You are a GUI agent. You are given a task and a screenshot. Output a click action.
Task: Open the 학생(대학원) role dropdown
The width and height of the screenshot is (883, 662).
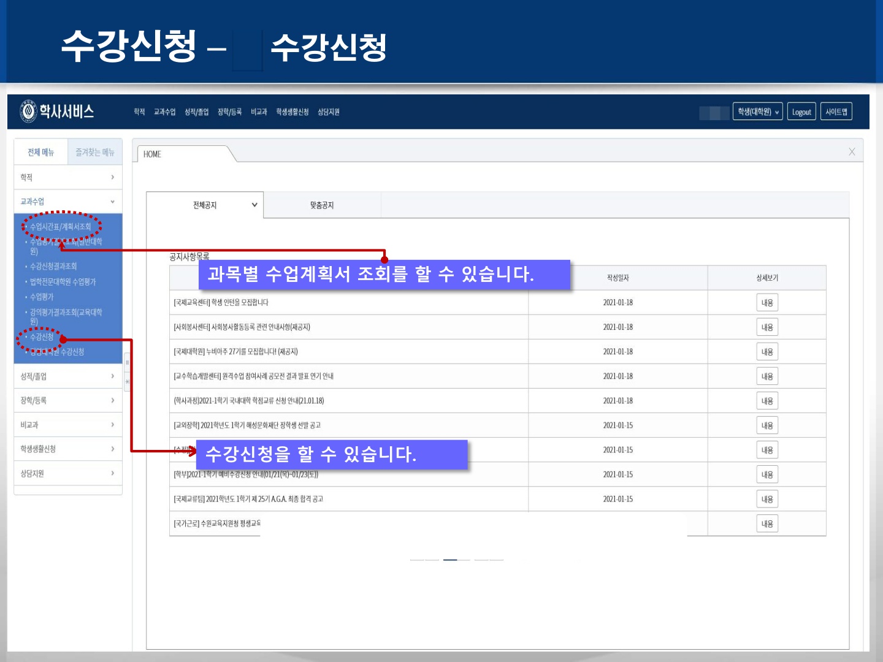click(x=757, y=112)
